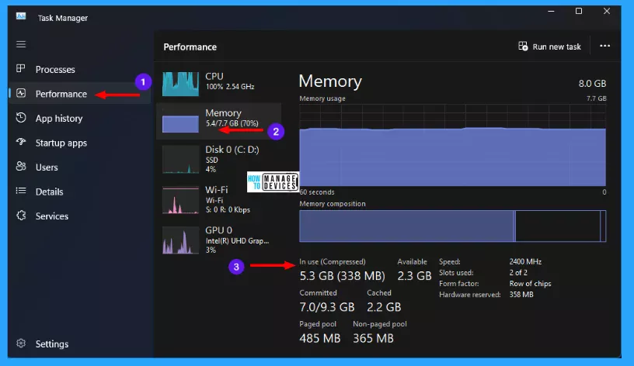The image size is (634, 366).
Task: Switch to the Performance tab
Action: pyautogui.click(x=61, y=94)
